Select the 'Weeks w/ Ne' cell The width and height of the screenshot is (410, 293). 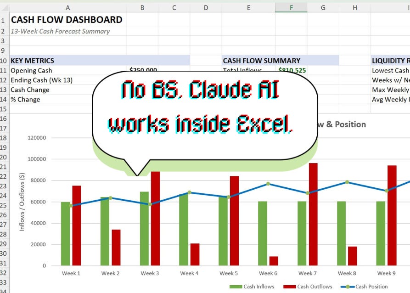click(390, 80)
